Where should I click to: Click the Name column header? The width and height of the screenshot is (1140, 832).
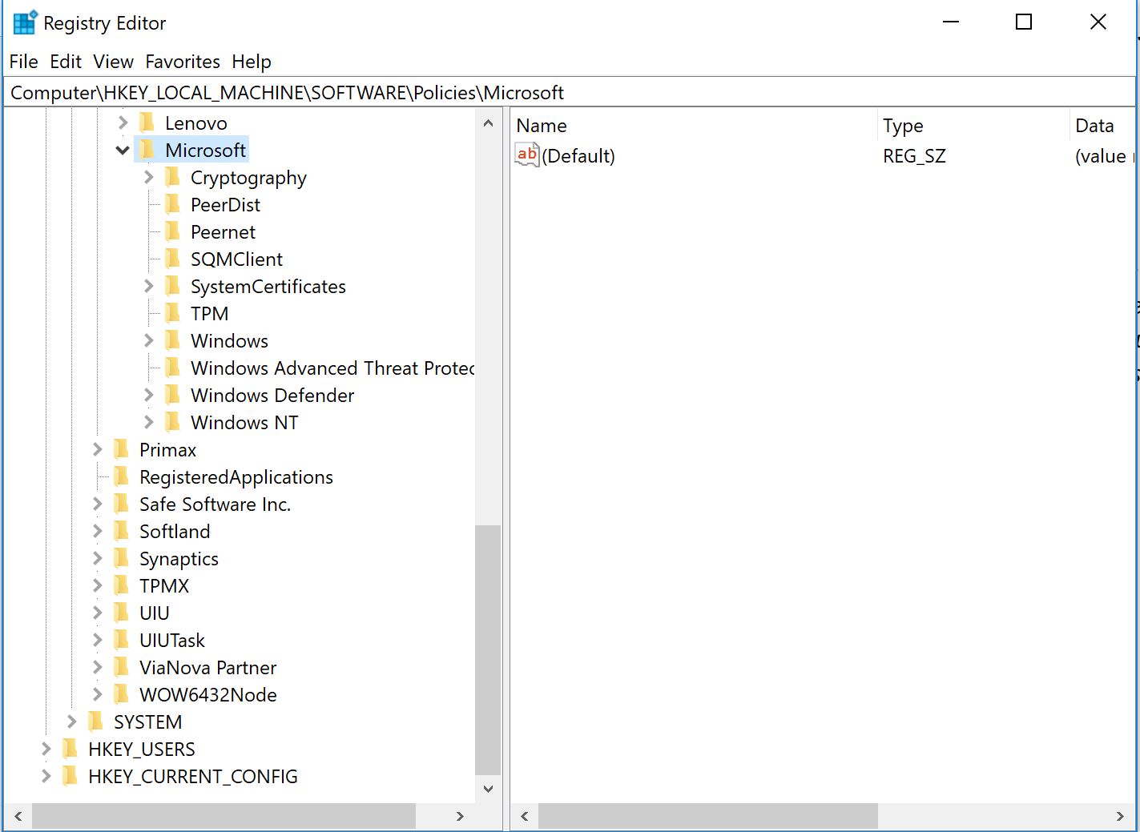point(693,126)
